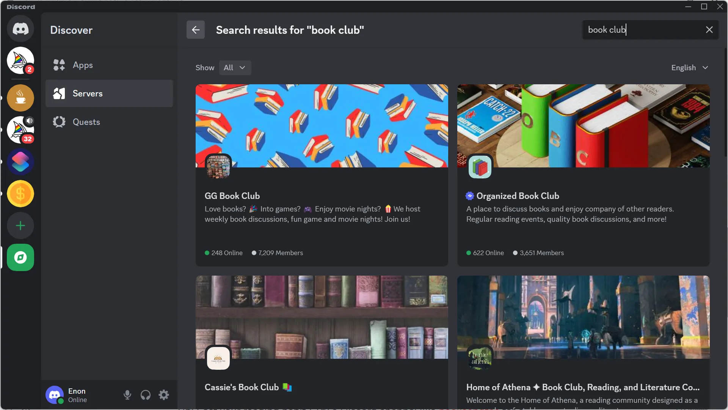This screenshot has width=728, height=410.
Task: Open Home of Athena Book Club title
Action: pos(583,387)
